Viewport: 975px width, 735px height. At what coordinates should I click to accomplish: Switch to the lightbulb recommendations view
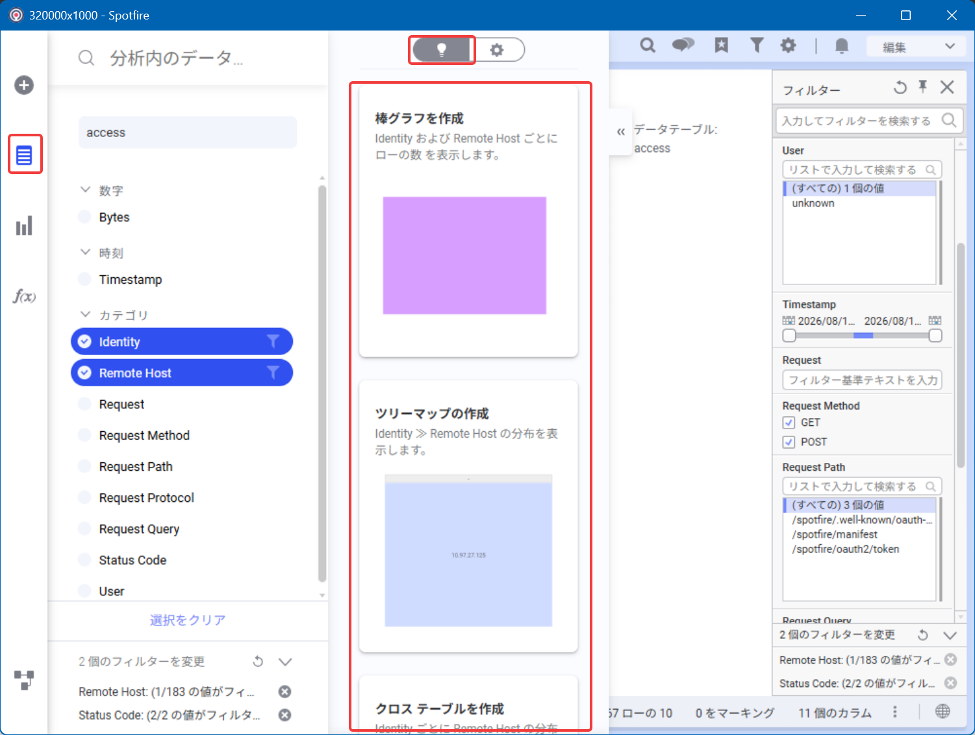click(442, 50)
